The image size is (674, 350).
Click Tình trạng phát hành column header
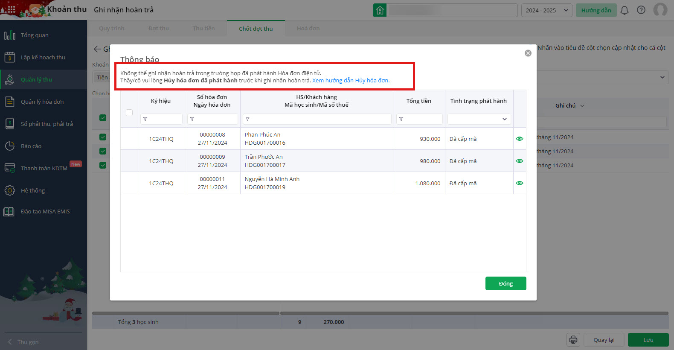(x=479, y=101)
